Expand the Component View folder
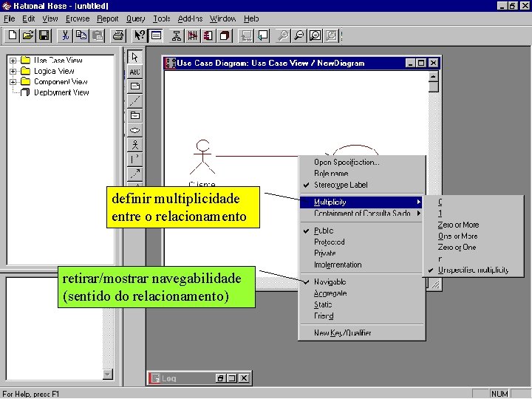 coord(13,82)
